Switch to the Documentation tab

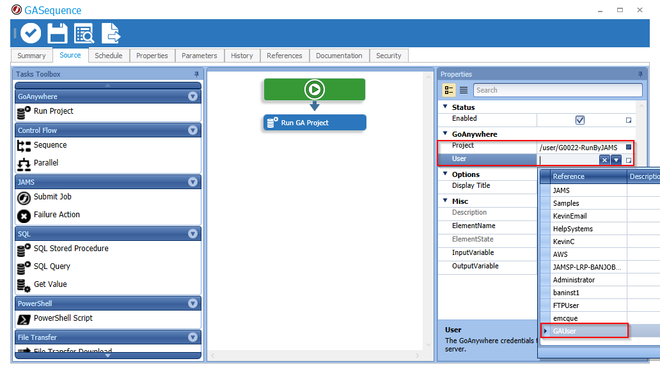click(339, 56)
